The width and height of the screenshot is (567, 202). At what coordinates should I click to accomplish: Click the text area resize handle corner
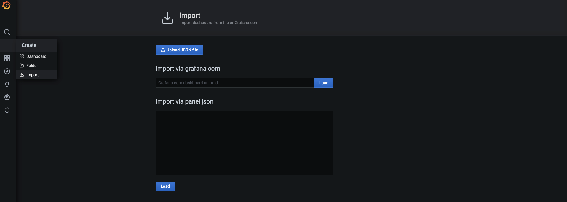tap(332, 173)
